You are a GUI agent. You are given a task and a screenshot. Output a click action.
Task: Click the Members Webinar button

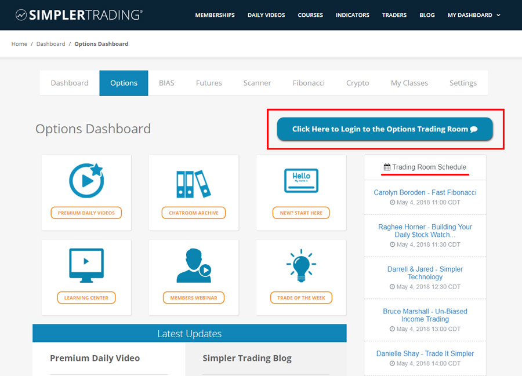point(194,298)
